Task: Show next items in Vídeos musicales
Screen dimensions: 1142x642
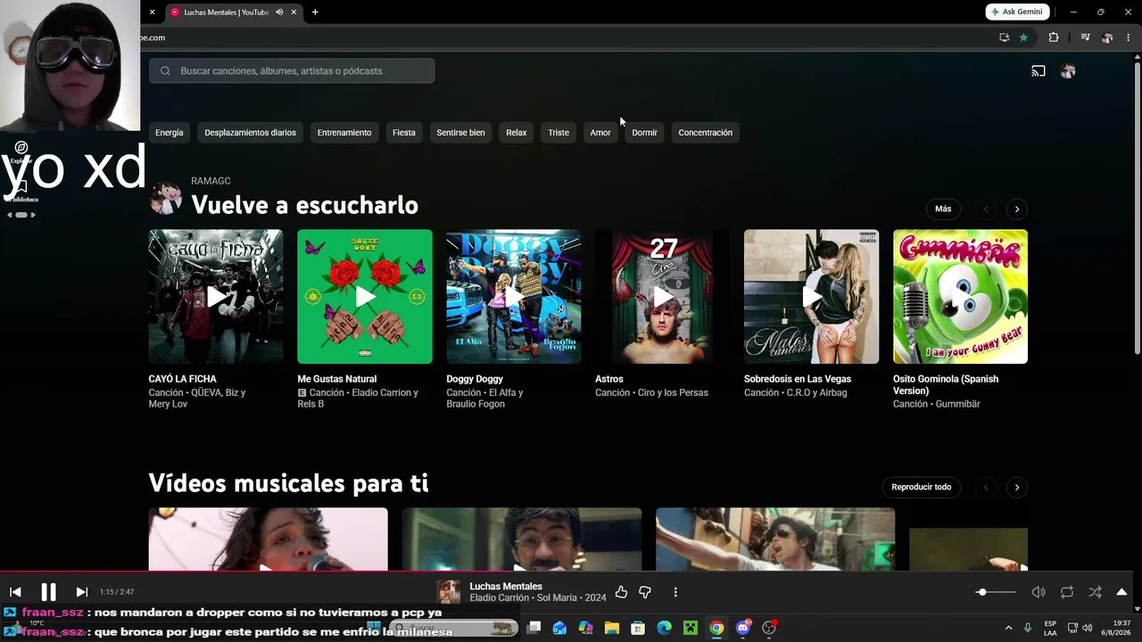Action: click(x=1017, y=487)
